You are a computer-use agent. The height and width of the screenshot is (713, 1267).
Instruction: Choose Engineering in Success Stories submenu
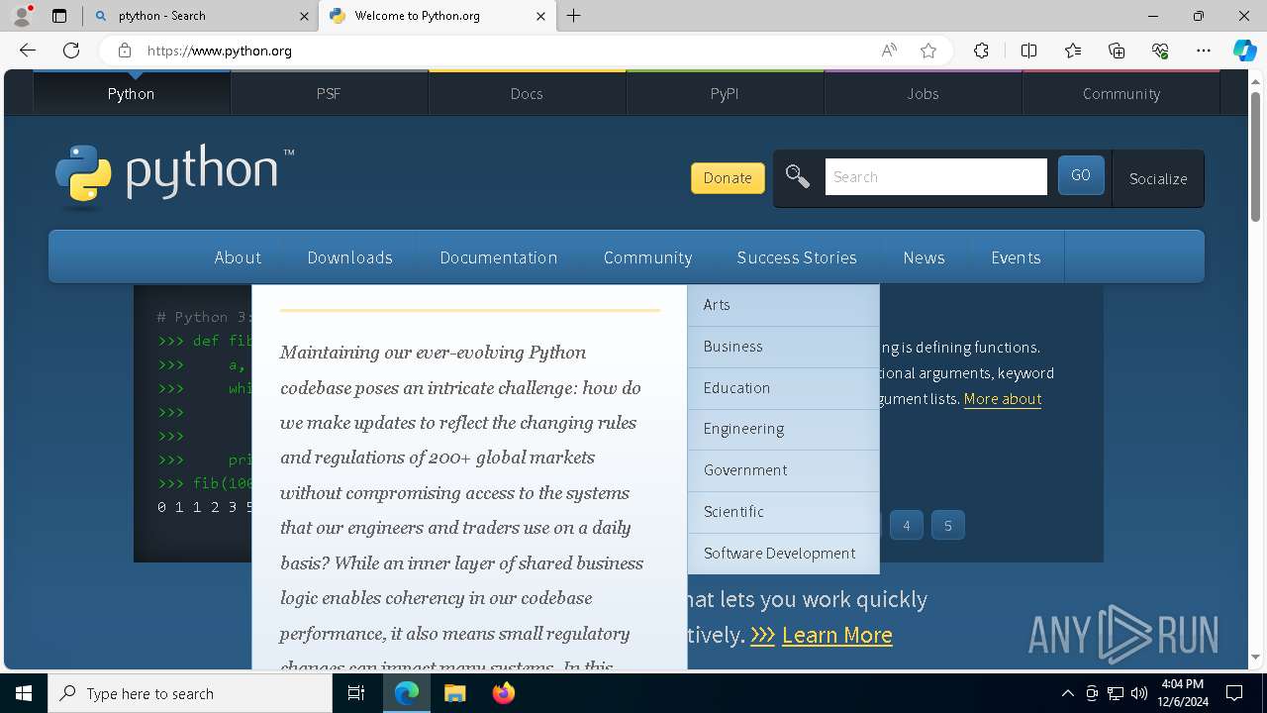tap(783, 429)
